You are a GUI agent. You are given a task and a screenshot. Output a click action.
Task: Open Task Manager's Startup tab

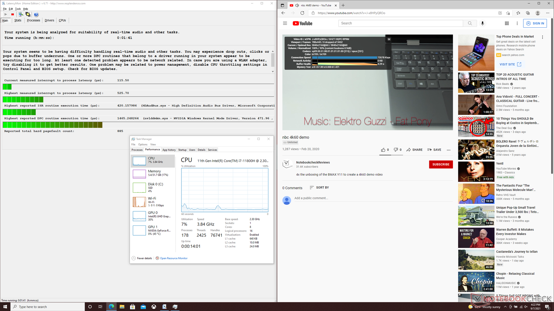click(182, 150)
